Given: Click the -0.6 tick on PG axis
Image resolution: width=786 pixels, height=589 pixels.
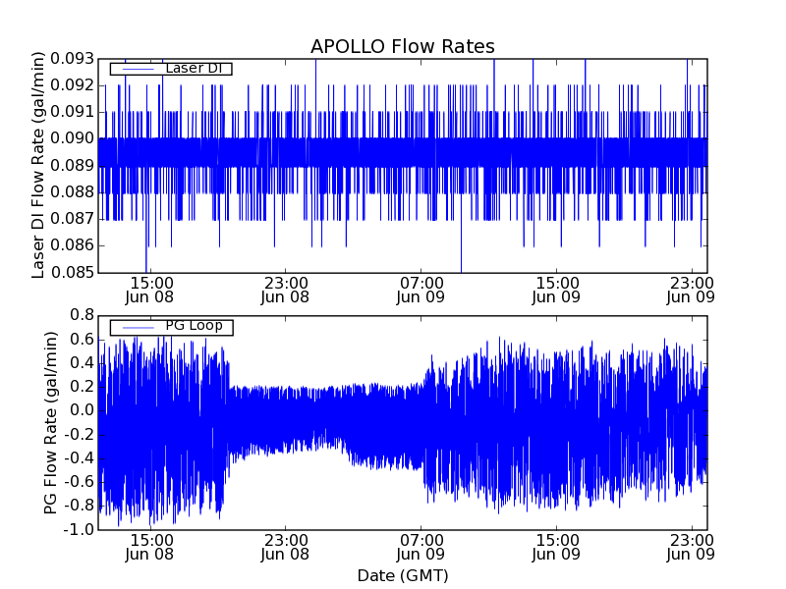Looking at the screenshot, I should pyautogui.click(x=79, y=482).
